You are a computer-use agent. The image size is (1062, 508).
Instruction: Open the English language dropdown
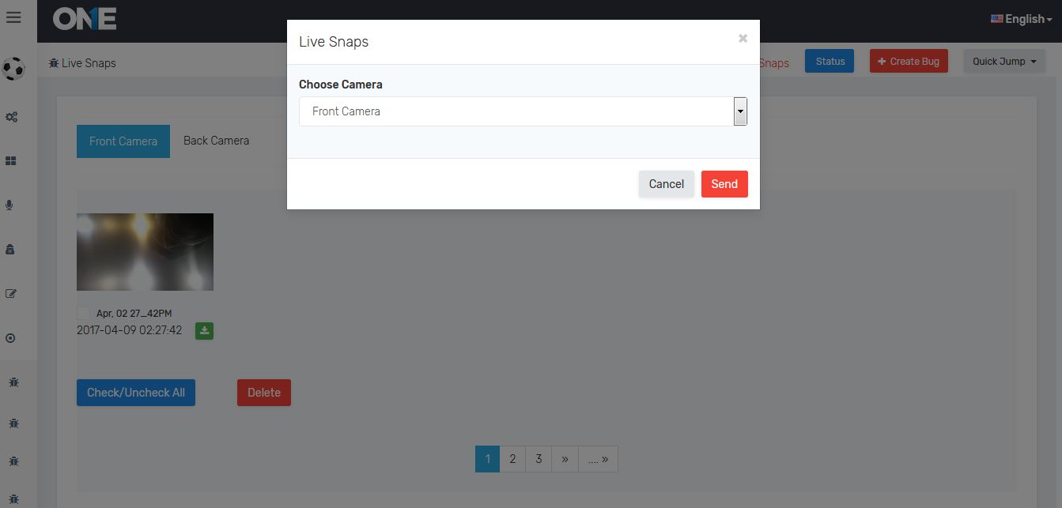1021,19
